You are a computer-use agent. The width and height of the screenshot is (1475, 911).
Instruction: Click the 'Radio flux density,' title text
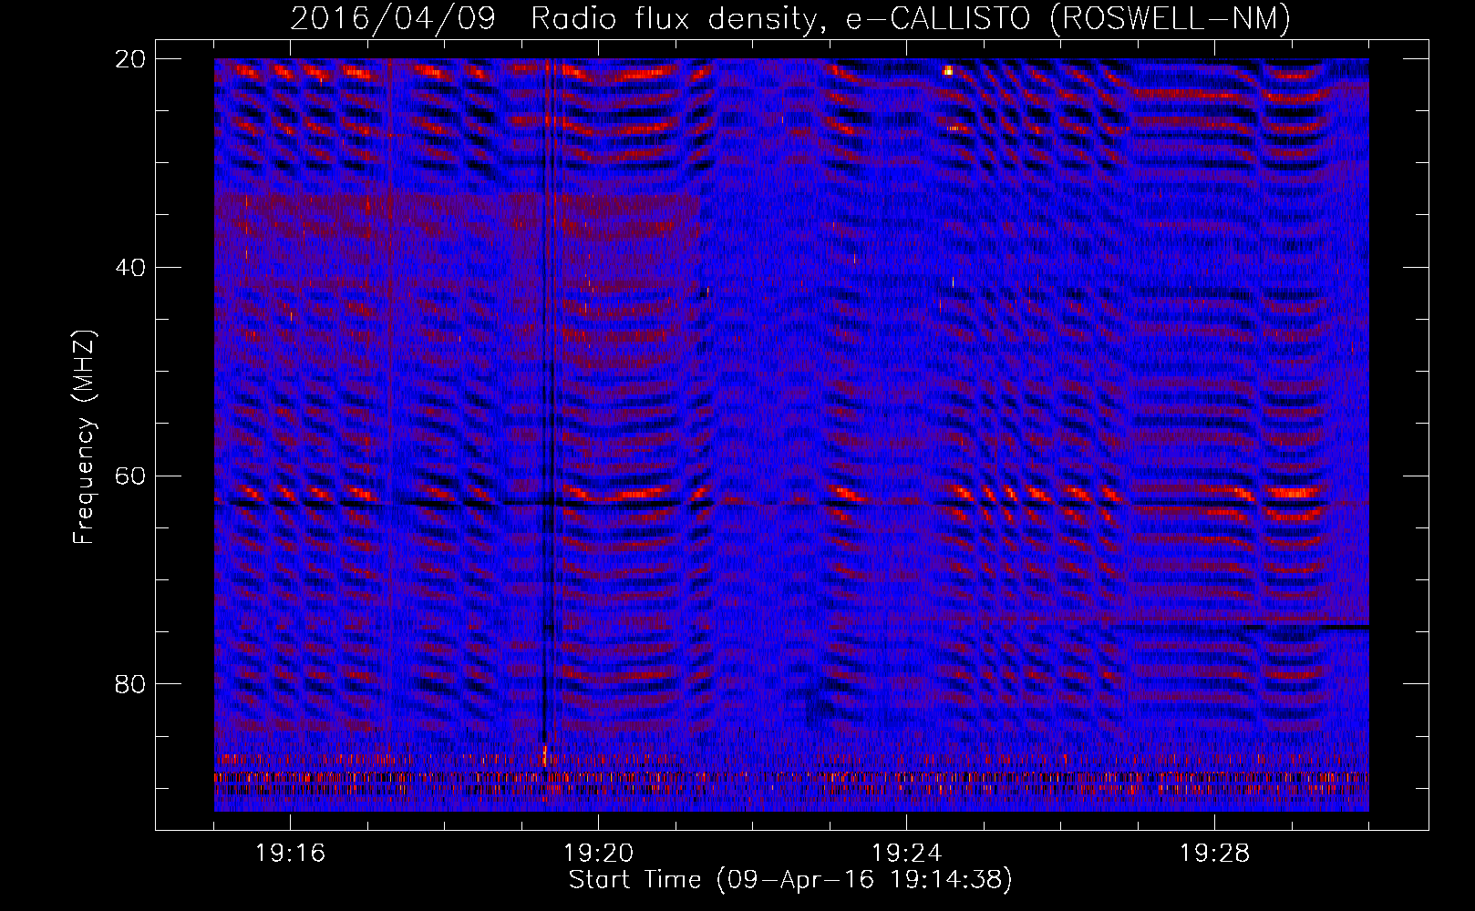[679, 18]
